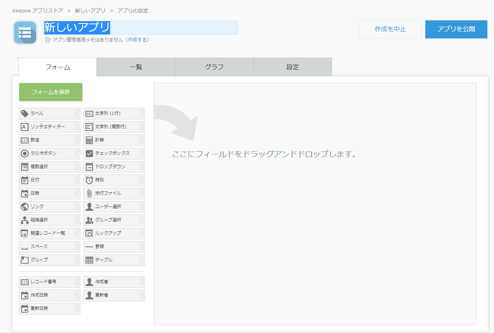Click the 時刻 clock icon
Screen dimensions: 494x333
[x=89, y=180]
